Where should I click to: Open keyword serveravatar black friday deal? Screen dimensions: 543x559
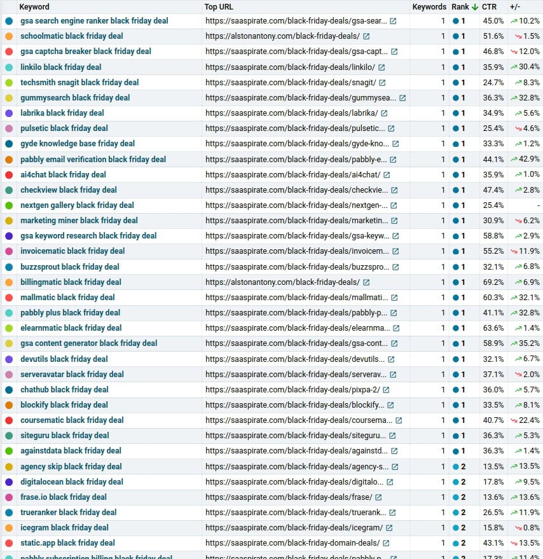click(x=72, y=375)
